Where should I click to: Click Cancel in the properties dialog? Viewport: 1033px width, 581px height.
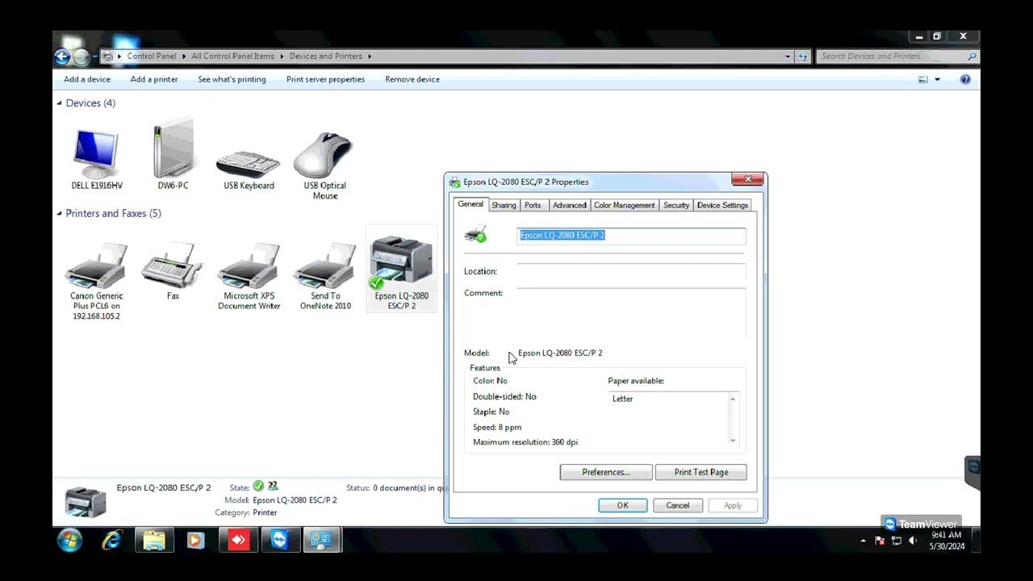click(x=677, y=505)
